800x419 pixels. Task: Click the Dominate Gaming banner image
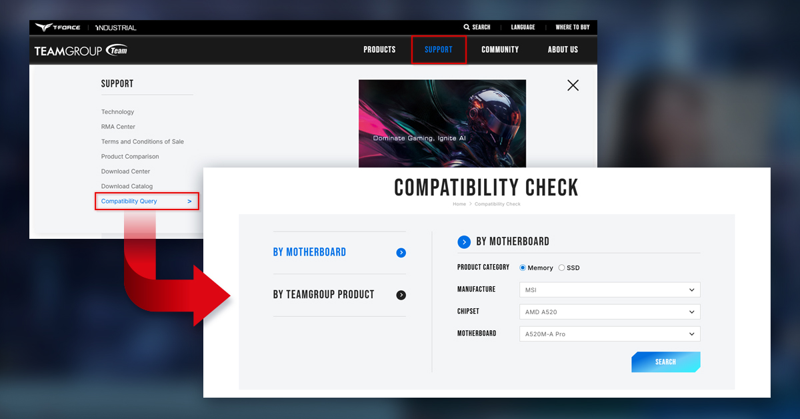coord(442,123)
